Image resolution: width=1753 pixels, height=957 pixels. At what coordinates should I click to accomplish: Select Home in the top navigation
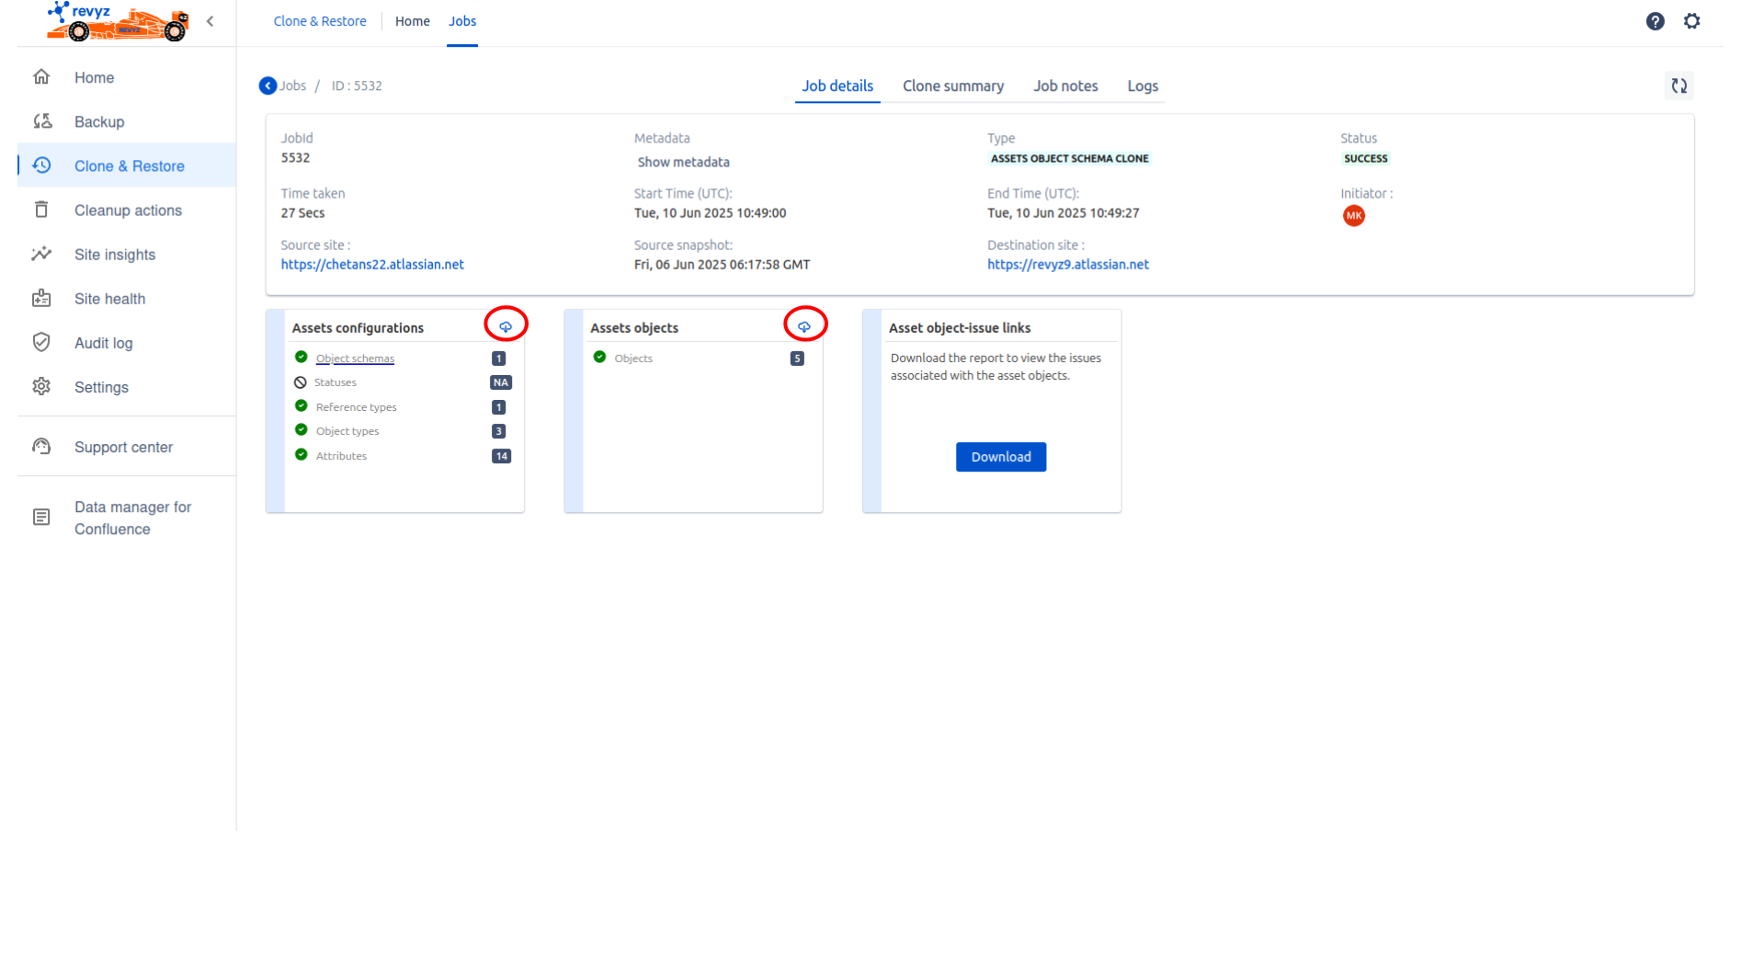click(412, 21)
